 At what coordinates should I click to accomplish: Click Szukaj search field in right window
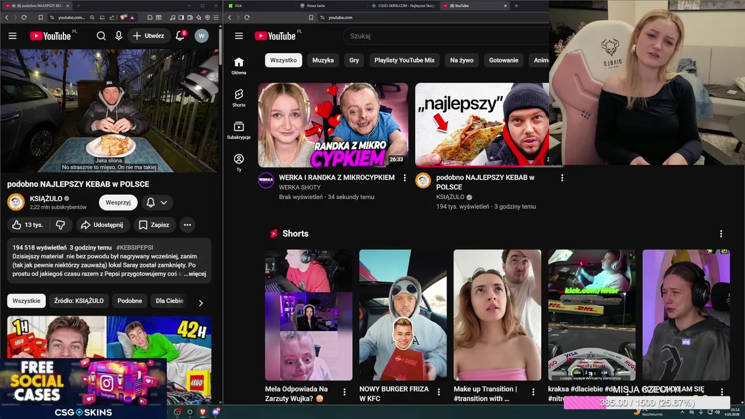pyautogui.click(x=445, y=35)
